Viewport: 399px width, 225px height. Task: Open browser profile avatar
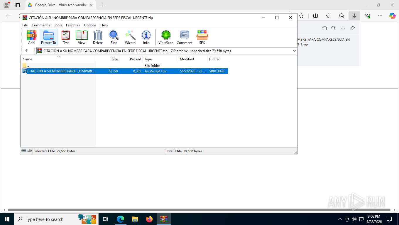click(x=6, y=5)
